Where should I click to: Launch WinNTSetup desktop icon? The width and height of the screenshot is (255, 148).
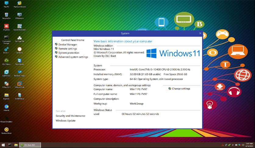coord(19,96)
